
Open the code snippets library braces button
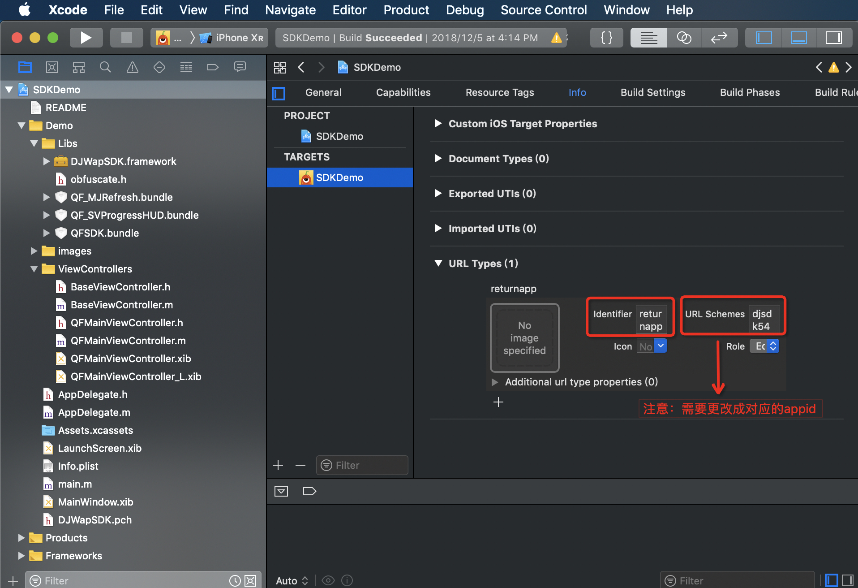(606, 38)
